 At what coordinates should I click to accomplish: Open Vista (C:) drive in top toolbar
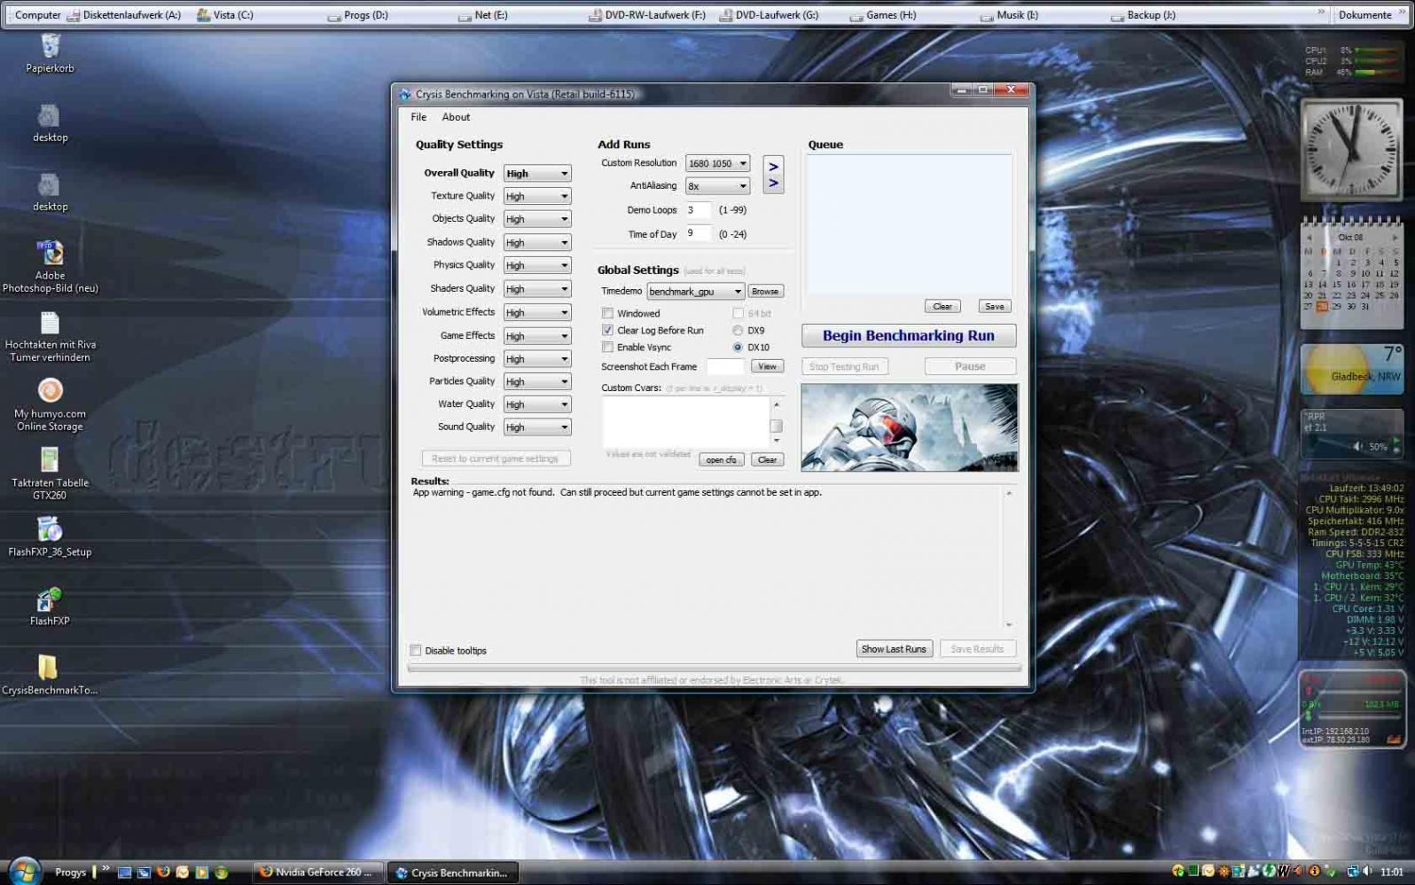pos(225,15)
